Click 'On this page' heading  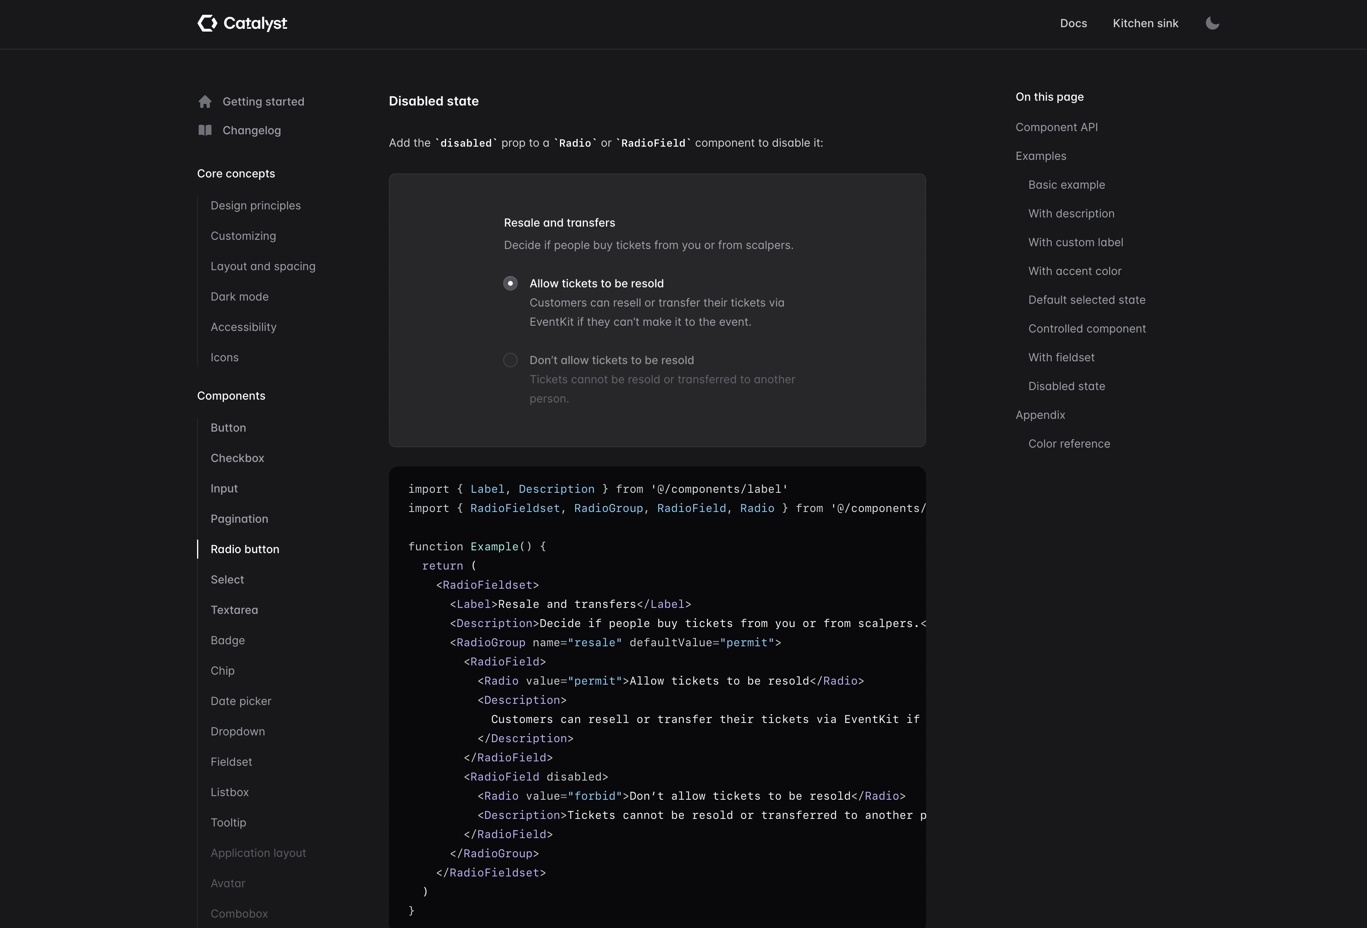[x=1049, y=97]
